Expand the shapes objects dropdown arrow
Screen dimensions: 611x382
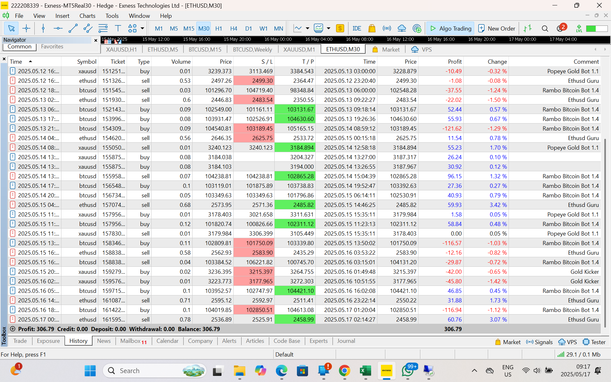coord(142,29)
